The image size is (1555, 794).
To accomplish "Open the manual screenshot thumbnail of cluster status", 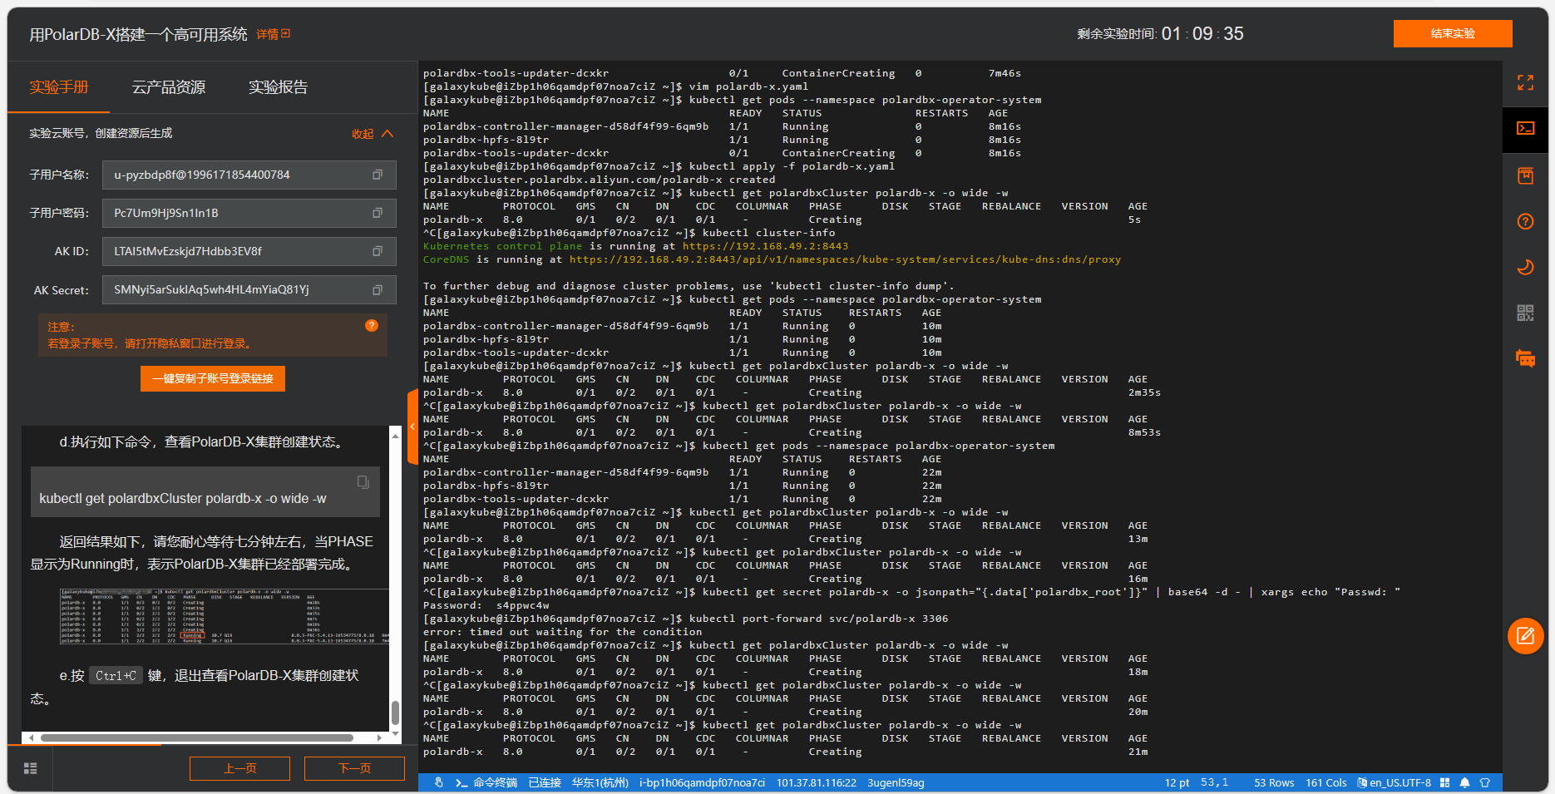I will coord(225,617).
